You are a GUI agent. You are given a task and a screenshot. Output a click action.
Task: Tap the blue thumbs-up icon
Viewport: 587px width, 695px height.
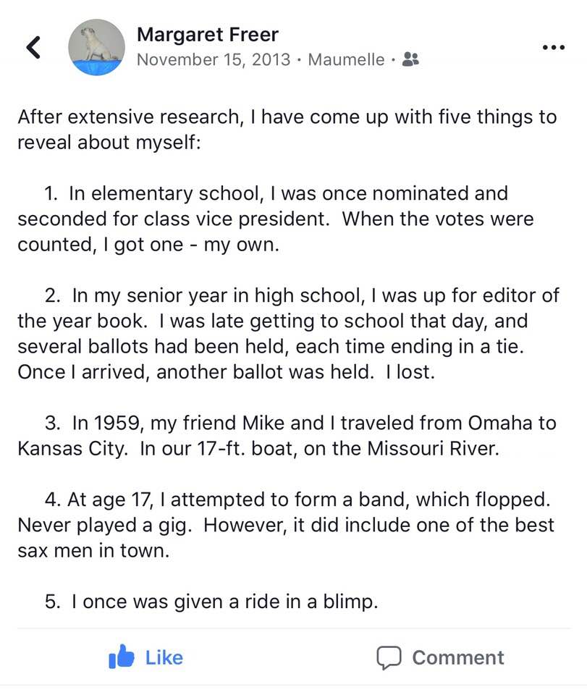point(121,657)
